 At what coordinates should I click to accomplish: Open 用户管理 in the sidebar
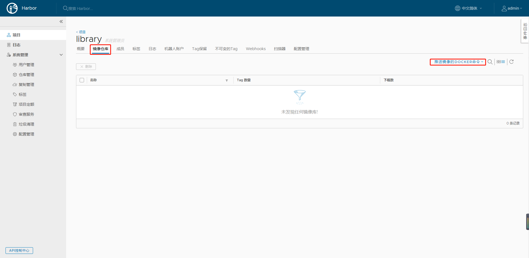pos(26,65)
